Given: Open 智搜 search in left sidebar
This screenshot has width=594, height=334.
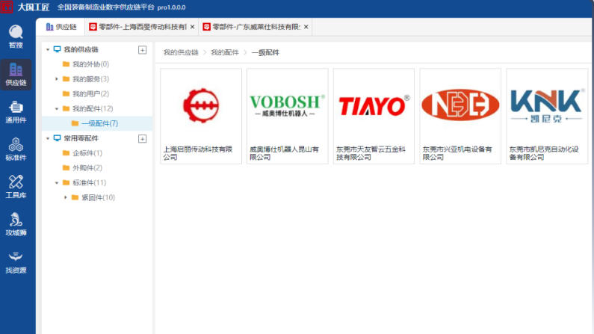Looking at the screenshot, I should click(16, 36).
